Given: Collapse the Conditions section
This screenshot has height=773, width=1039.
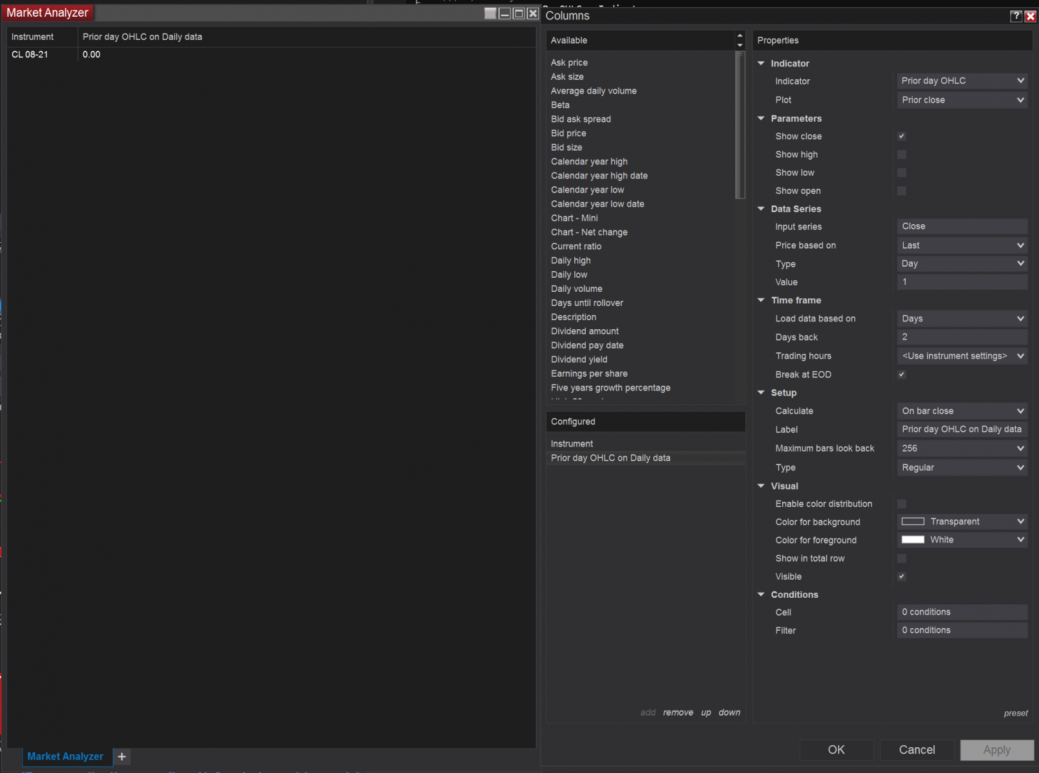Looking at the screenshot, I should coord(761,595).
